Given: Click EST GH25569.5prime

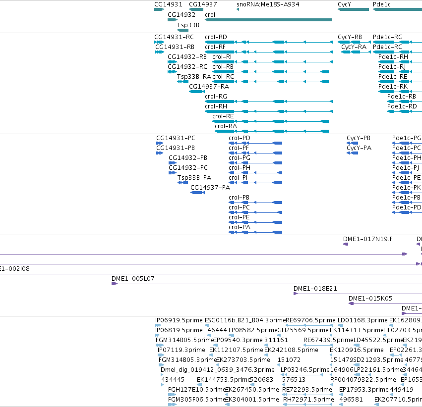Looking at the screenshot, I should [303, 330].
